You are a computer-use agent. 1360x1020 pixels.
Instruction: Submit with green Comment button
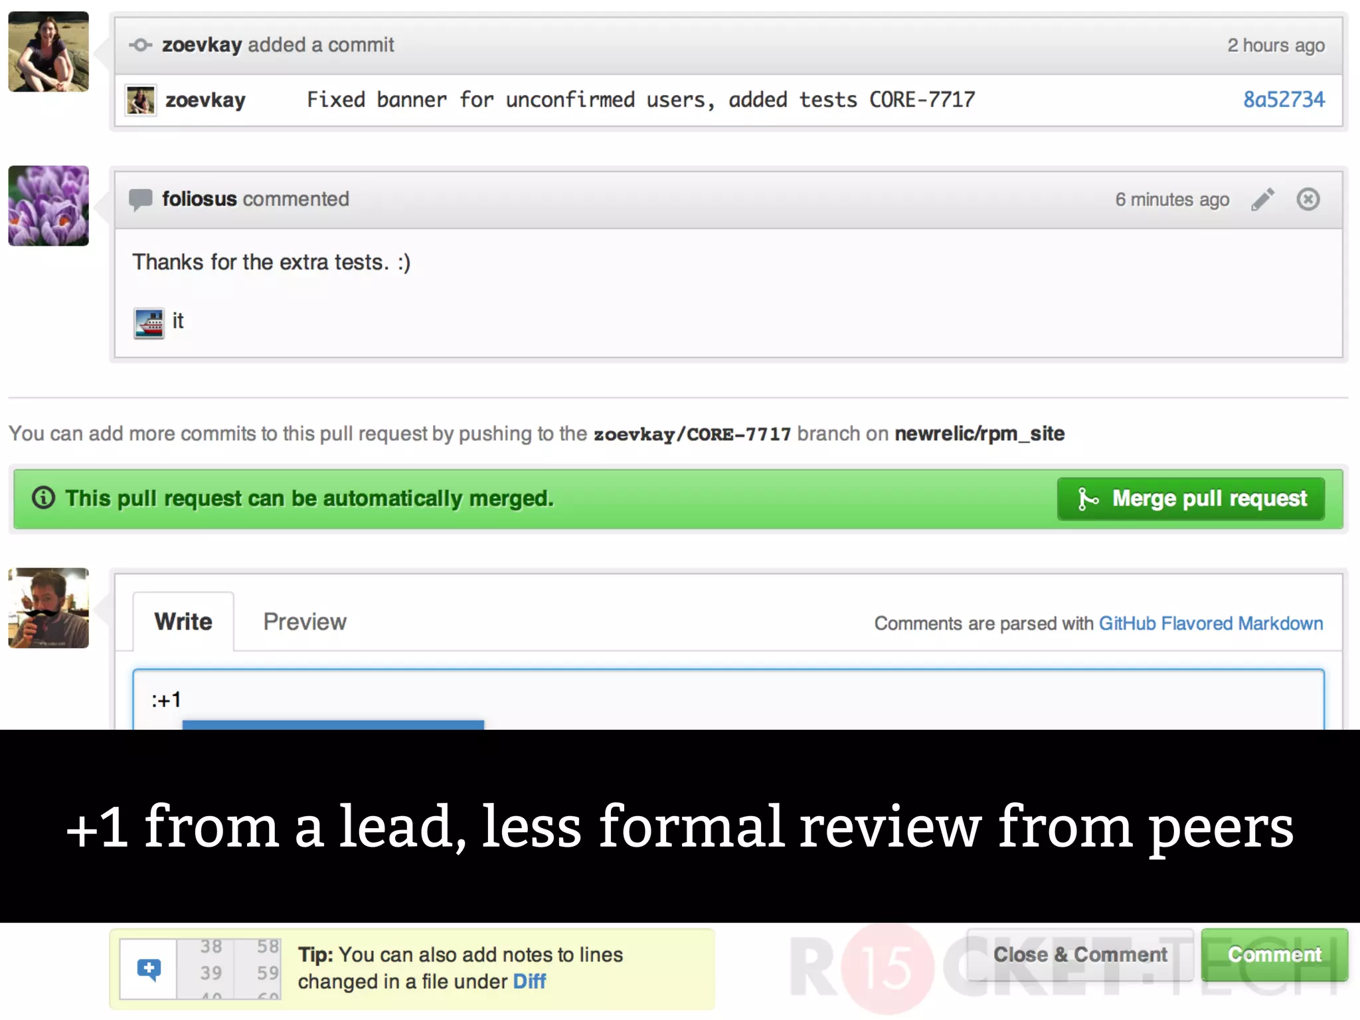coord(1274,955)
